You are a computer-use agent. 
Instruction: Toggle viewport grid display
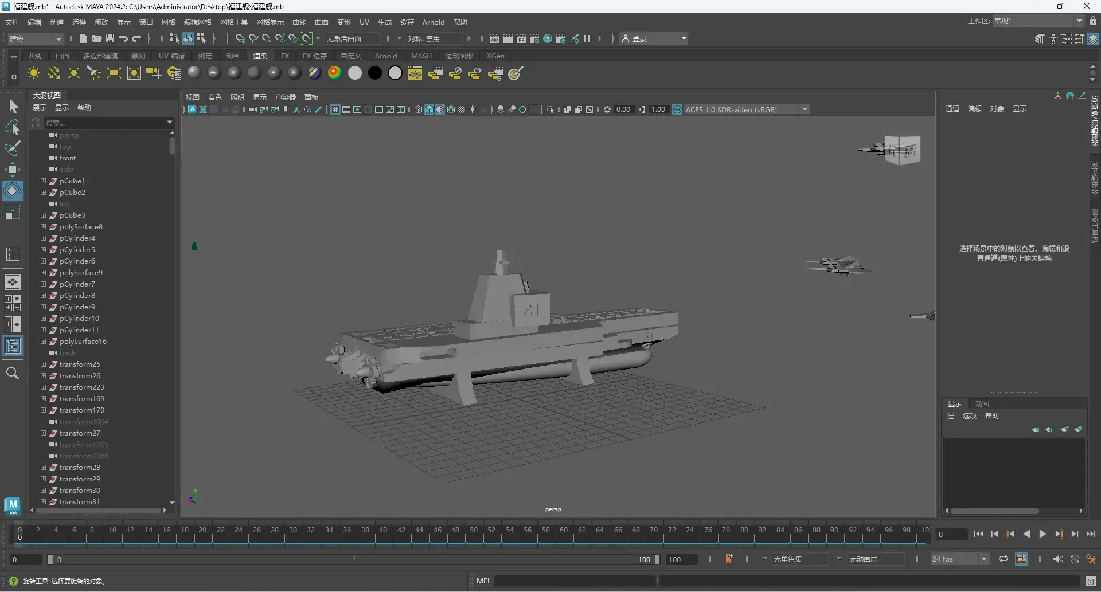(x=335, y=109)
